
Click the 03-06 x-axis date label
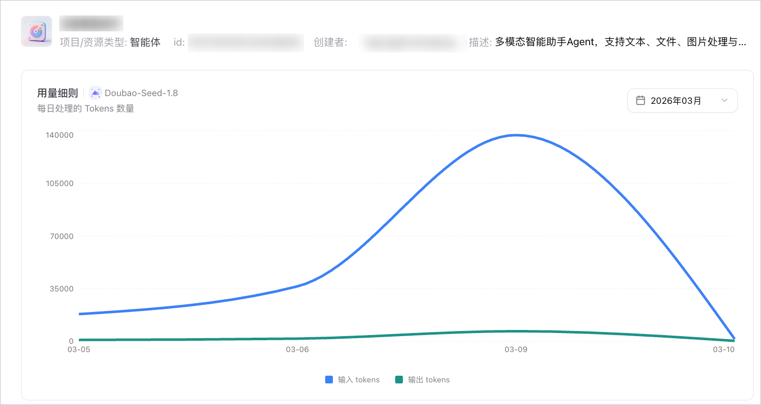[x=297, y=350]
